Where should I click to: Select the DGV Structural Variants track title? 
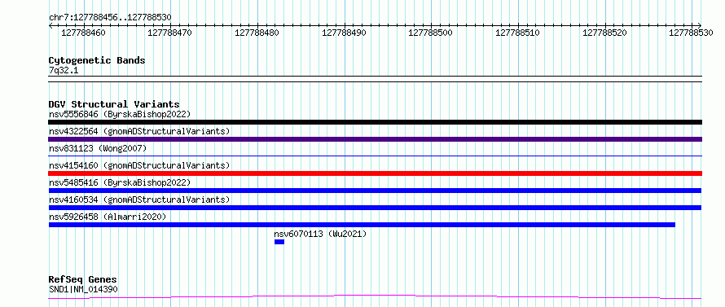coord(114,104)
